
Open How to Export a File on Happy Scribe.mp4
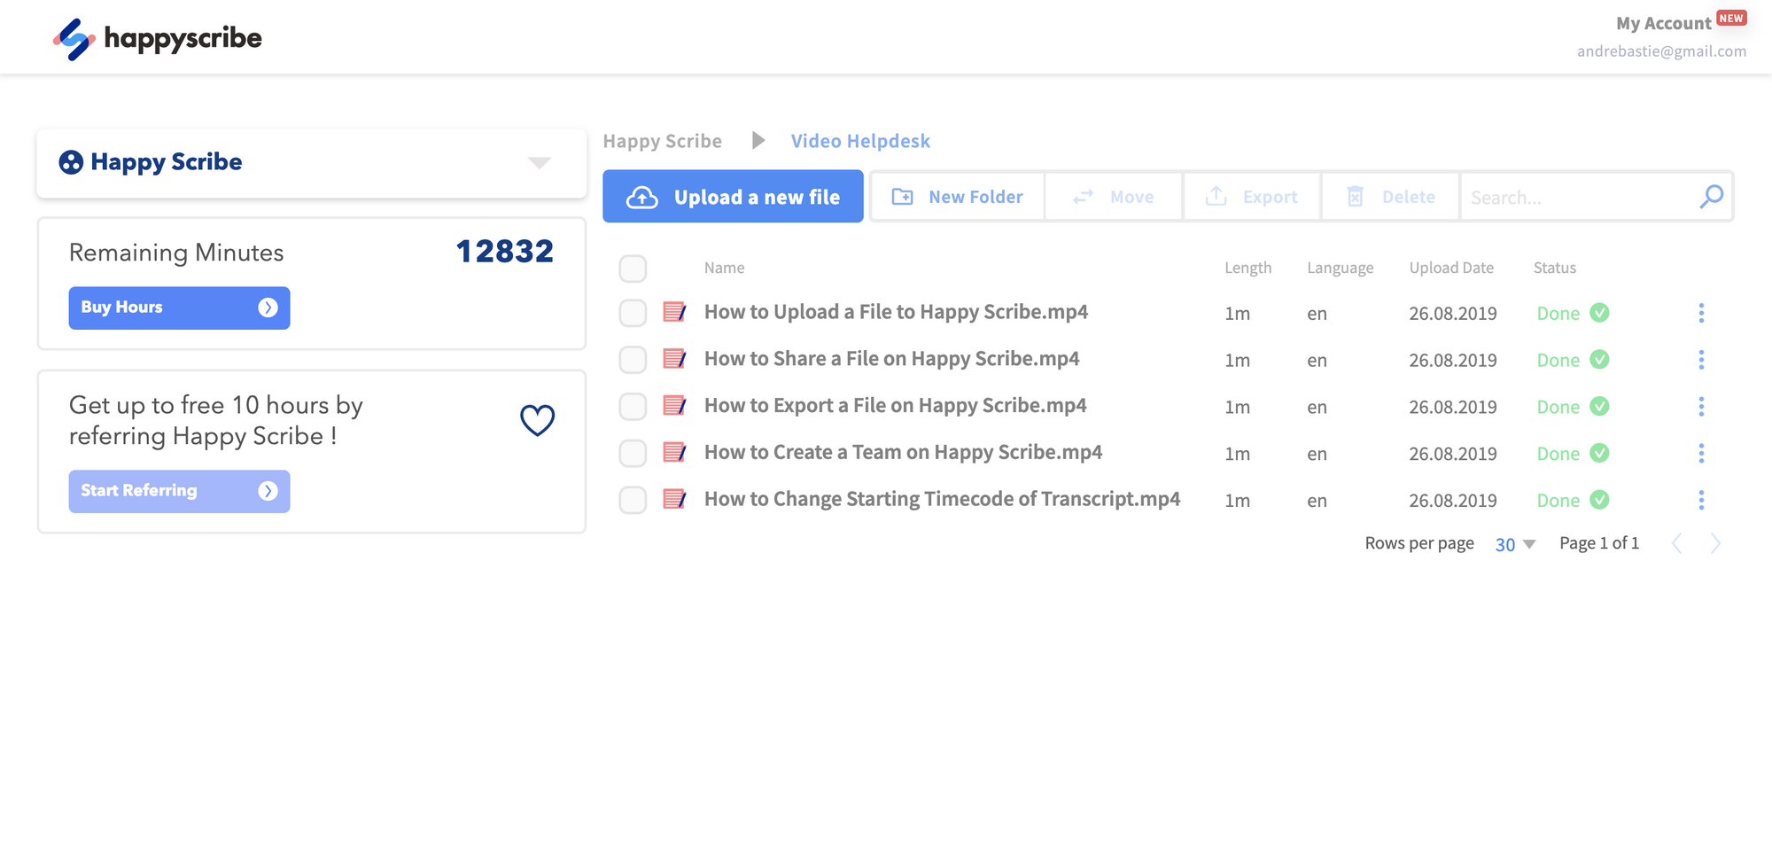(x=895, y=406)
